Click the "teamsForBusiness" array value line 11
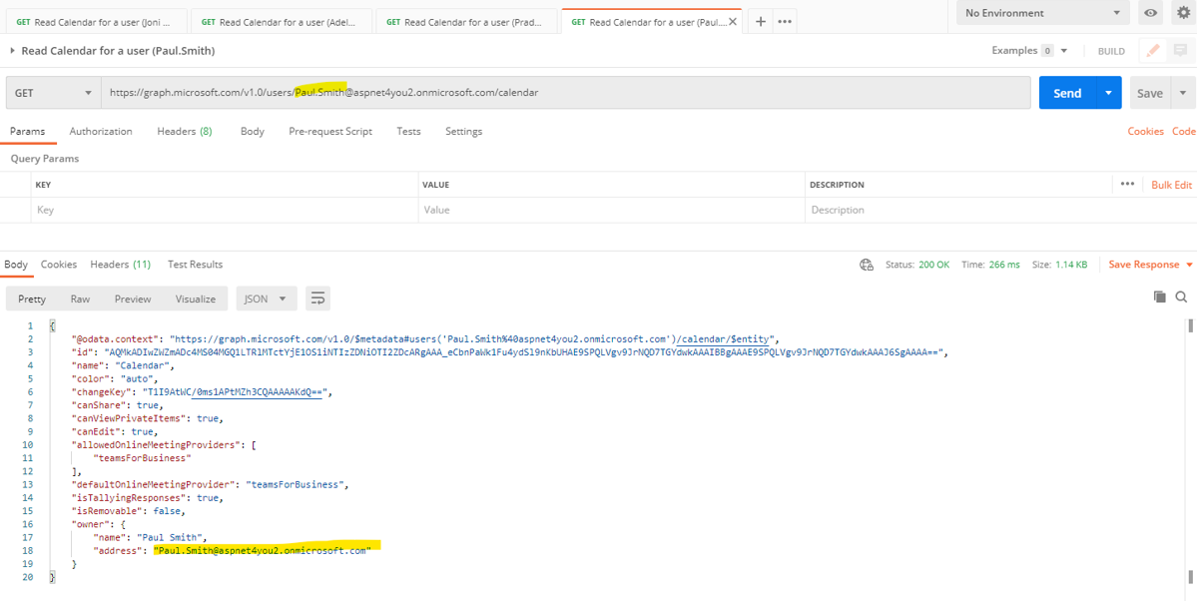Image resolution: width=1197 pixels, height=601 pixels. 141,458
